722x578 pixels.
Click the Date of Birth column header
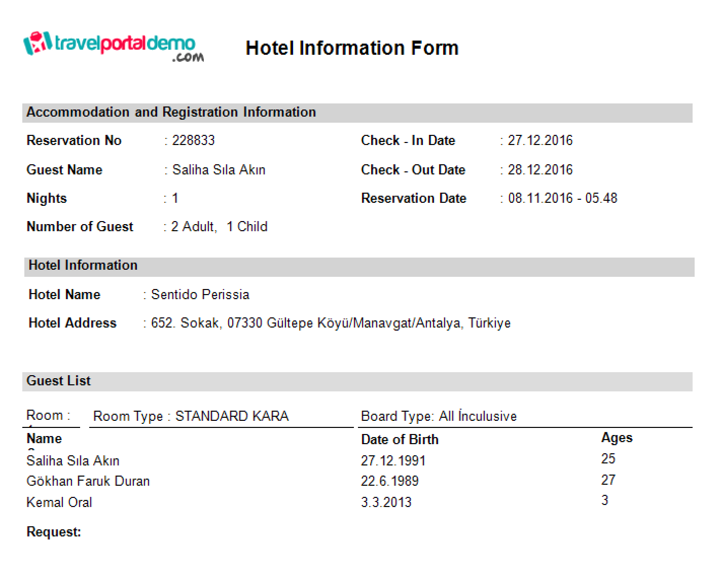pyautogui.click(x=400, y=440)
